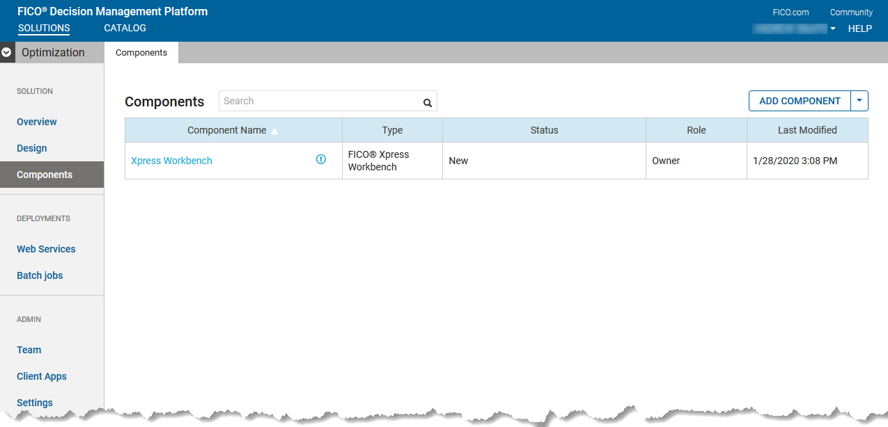Open the Add Component dropdown arrow
The image size is (888, 427).
coord(859,101)
